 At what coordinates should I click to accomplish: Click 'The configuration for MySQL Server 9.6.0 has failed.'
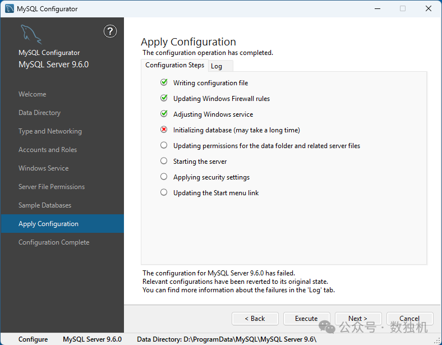click(x=219, y=273)
